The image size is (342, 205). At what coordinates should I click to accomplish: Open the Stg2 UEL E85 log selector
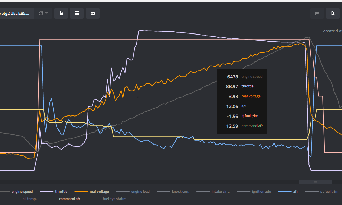pyautogui.click(x=15, y=13)
